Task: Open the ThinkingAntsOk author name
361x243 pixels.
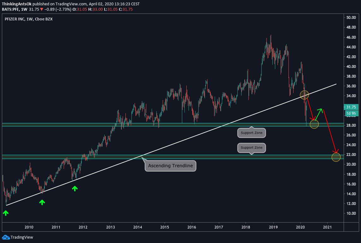Action: 17,4
